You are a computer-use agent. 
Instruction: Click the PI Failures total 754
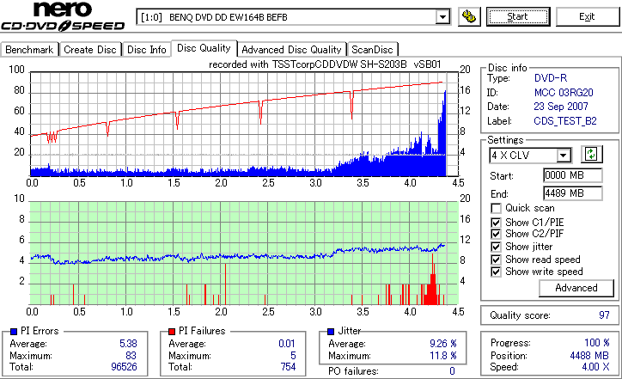click(x=288, y=367)
